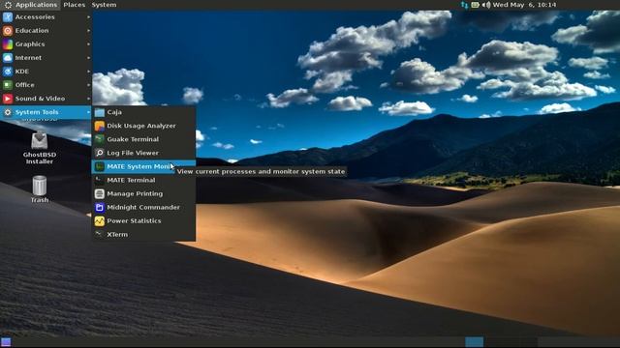Click the Internet category icon
The width and height of the screenshot is (620, 348).
pyautogui.click(x=8, y=58)
